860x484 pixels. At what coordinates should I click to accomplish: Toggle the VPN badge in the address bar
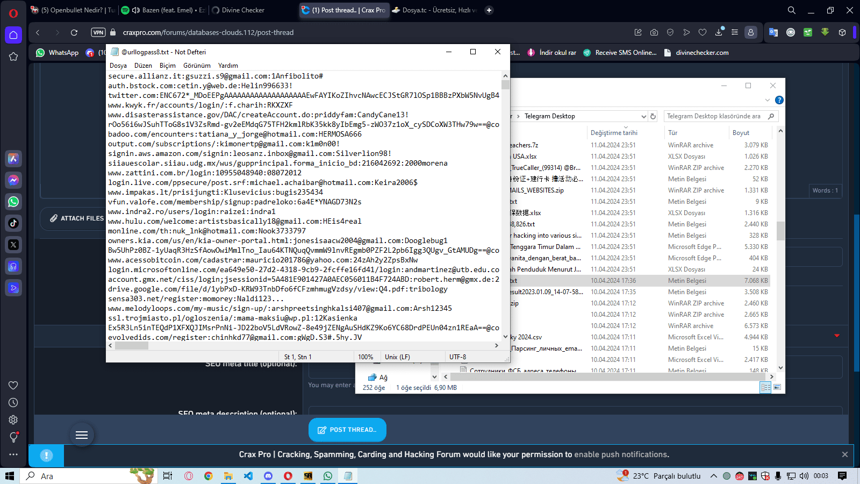coord(98,32)
